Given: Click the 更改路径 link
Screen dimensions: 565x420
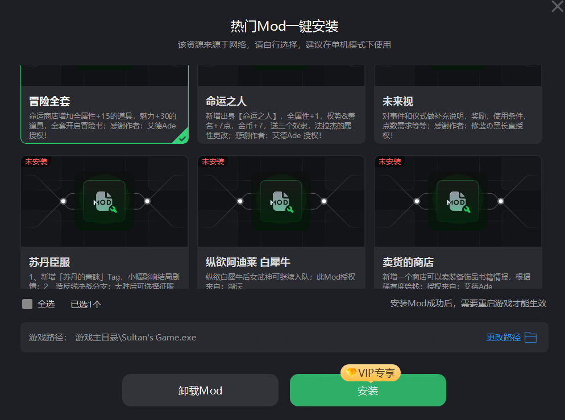Looking at the screenshot, I should [x=504, y=338].
